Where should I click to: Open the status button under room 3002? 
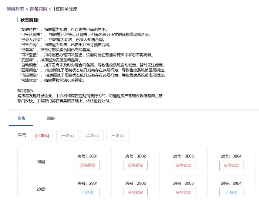135,165
